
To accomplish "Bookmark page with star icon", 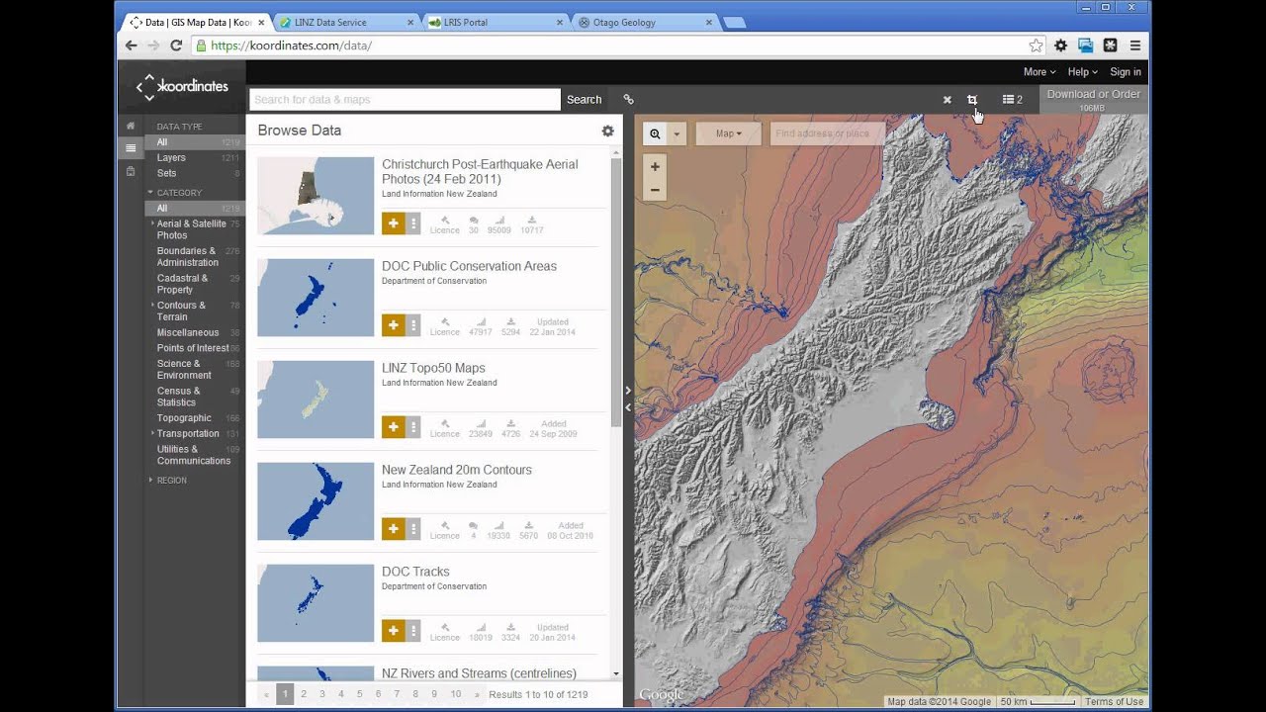I will coord(1036,45).
